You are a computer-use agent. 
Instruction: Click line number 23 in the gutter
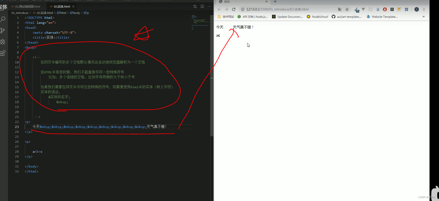[17, 127]
